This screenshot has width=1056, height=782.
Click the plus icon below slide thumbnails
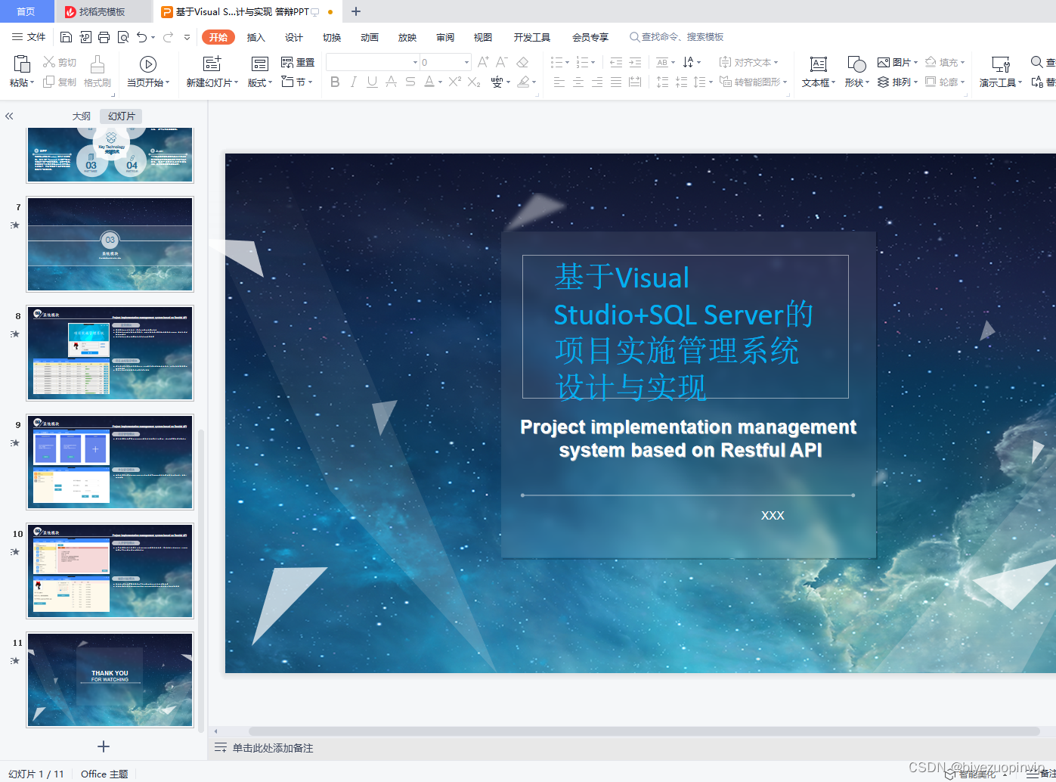(x=104, y=746)
